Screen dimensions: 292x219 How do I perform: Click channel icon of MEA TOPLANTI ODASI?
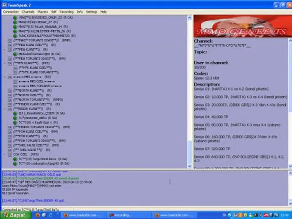click(x=10, y=59)
